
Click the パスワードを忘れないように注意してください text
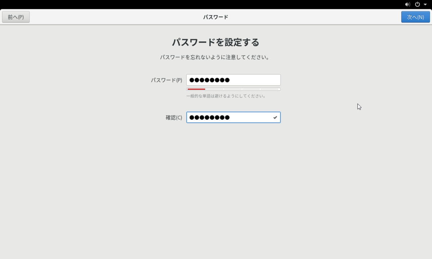point(215,57)
